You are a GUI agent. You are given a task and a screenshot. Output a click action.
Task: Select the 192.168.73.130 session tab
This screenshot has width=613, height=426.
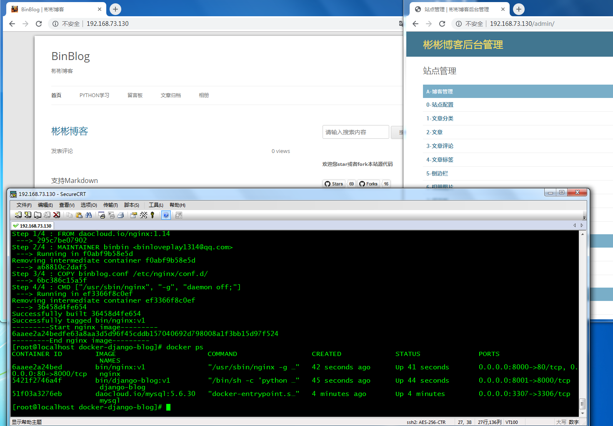[33, 226]
